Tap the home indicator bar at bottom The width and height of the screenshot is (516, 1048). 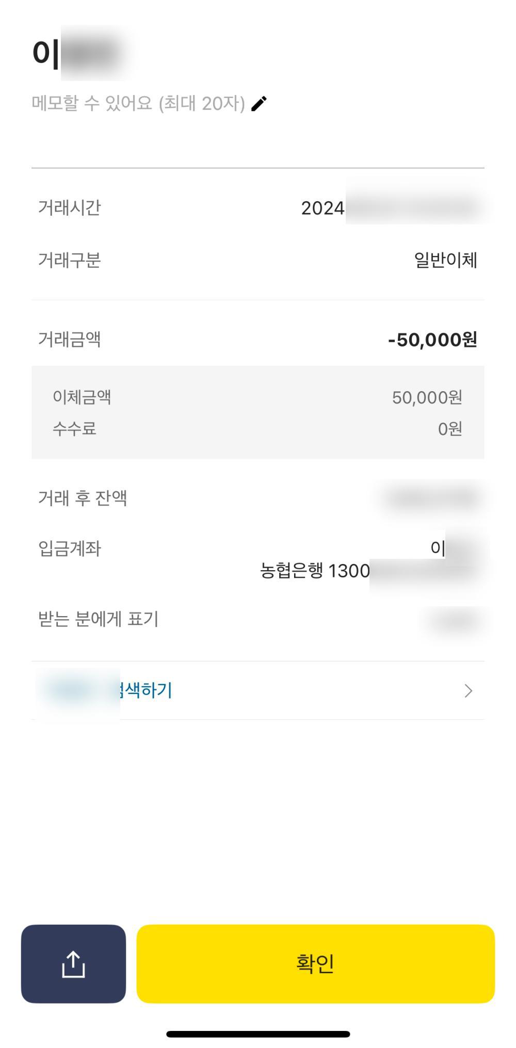tap(258, 1034)
